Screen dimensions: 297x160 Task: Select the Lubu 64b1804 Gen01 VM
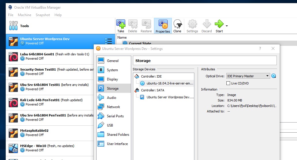(x=50, y=57)
